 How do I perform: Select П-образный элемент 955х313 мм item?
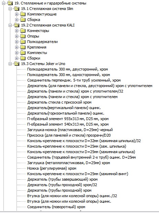point(68,119)
